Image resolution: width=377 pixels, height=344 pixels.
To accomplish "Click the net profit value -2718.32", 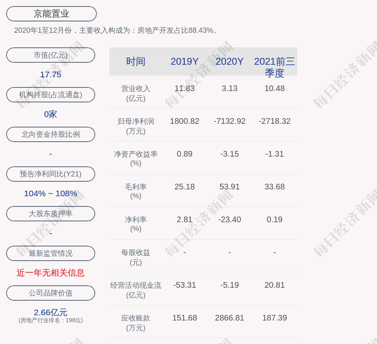I will (274, 121).
